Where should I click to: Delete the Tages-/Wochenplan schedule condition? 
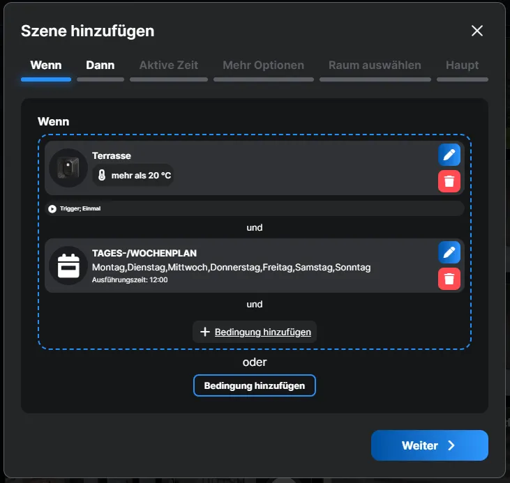point(449,279)
